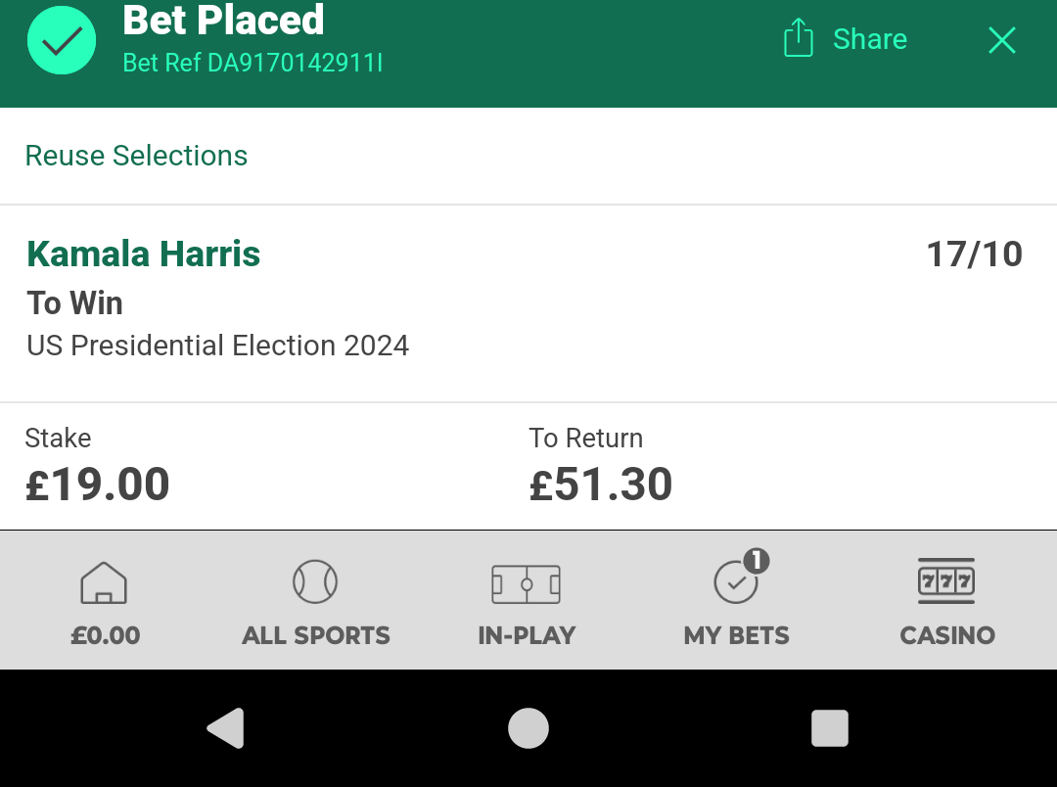Open the In-Play pitch icon
Screen dimensions: 1057x787
click(527, 584)
